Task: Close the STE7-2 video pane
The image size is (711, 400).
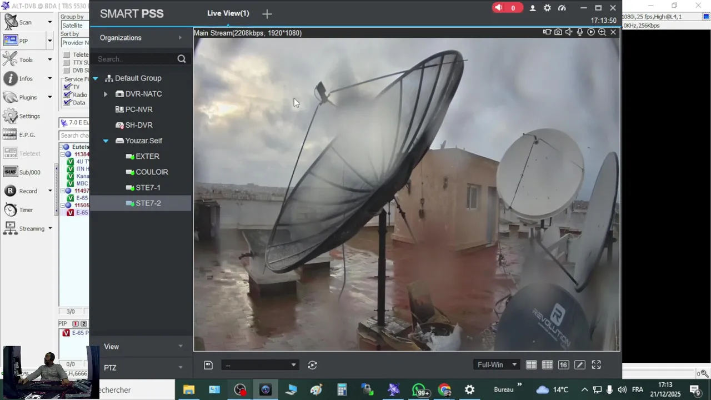Action: (x=613, y=32)
